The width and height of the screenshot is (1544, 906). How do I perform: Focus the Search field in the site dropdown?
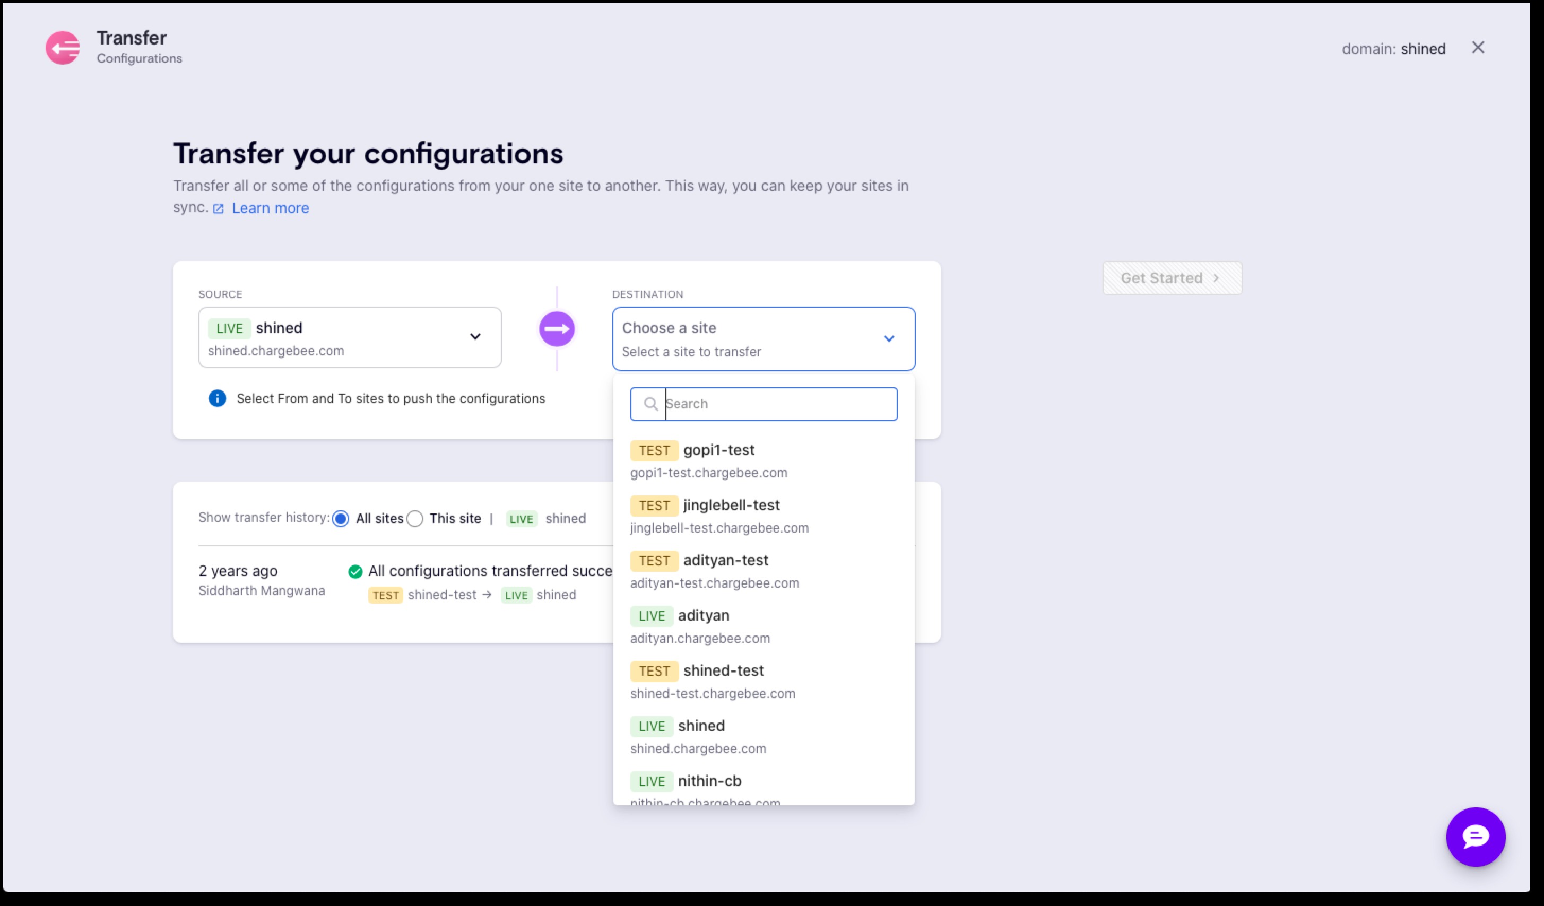[x=779, y=404]
